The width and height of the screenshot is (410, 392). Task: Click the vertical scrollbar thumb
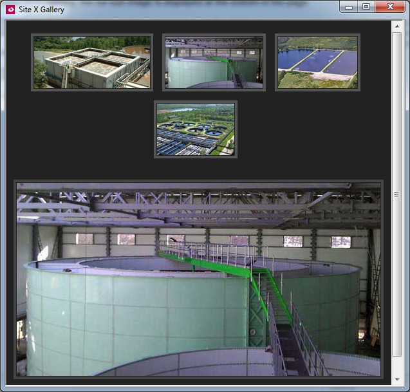[x=397, y=194]
